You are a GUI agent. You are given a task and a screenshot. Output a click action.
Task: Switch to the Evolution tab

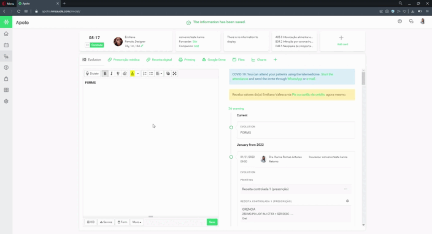click(92, 59)
